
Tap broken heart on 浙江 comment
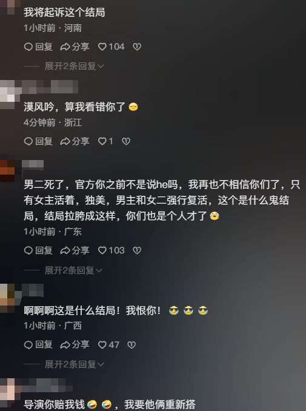coord(126,141)
